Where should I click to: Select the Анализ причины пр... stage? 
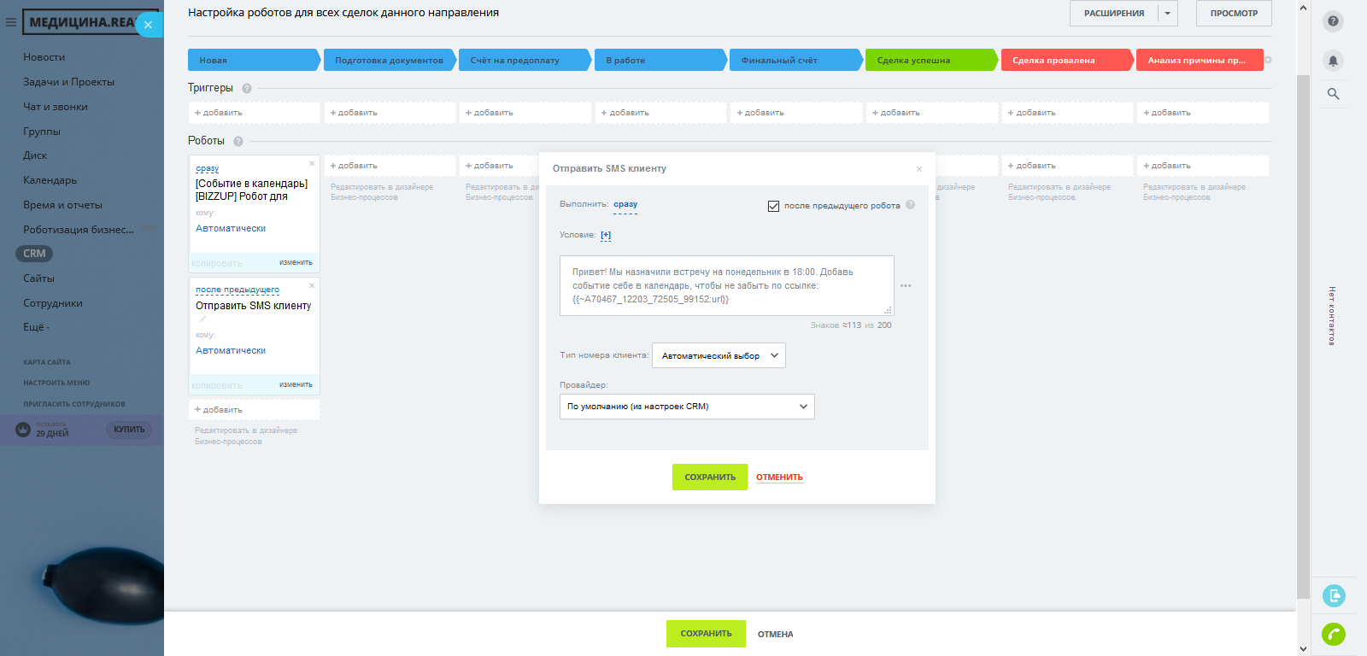click(1200, 61)
